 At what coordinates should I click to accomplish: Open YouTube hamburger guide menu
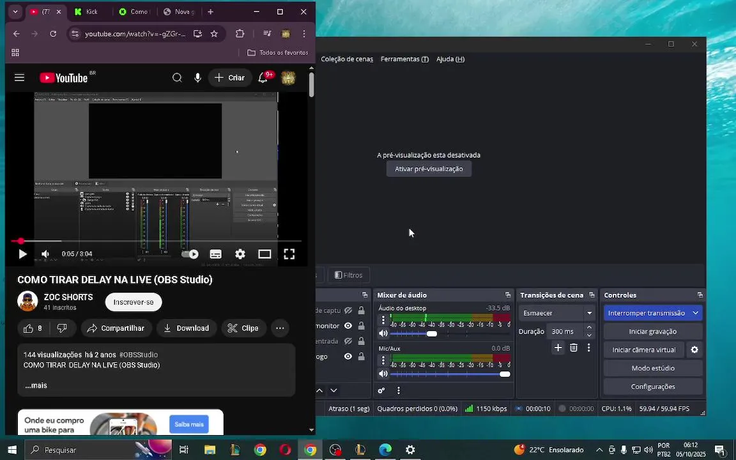(19, 78)
